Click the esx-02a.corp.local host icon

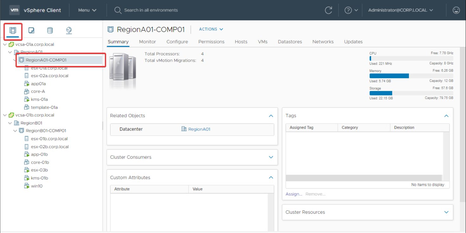point(27,76)
